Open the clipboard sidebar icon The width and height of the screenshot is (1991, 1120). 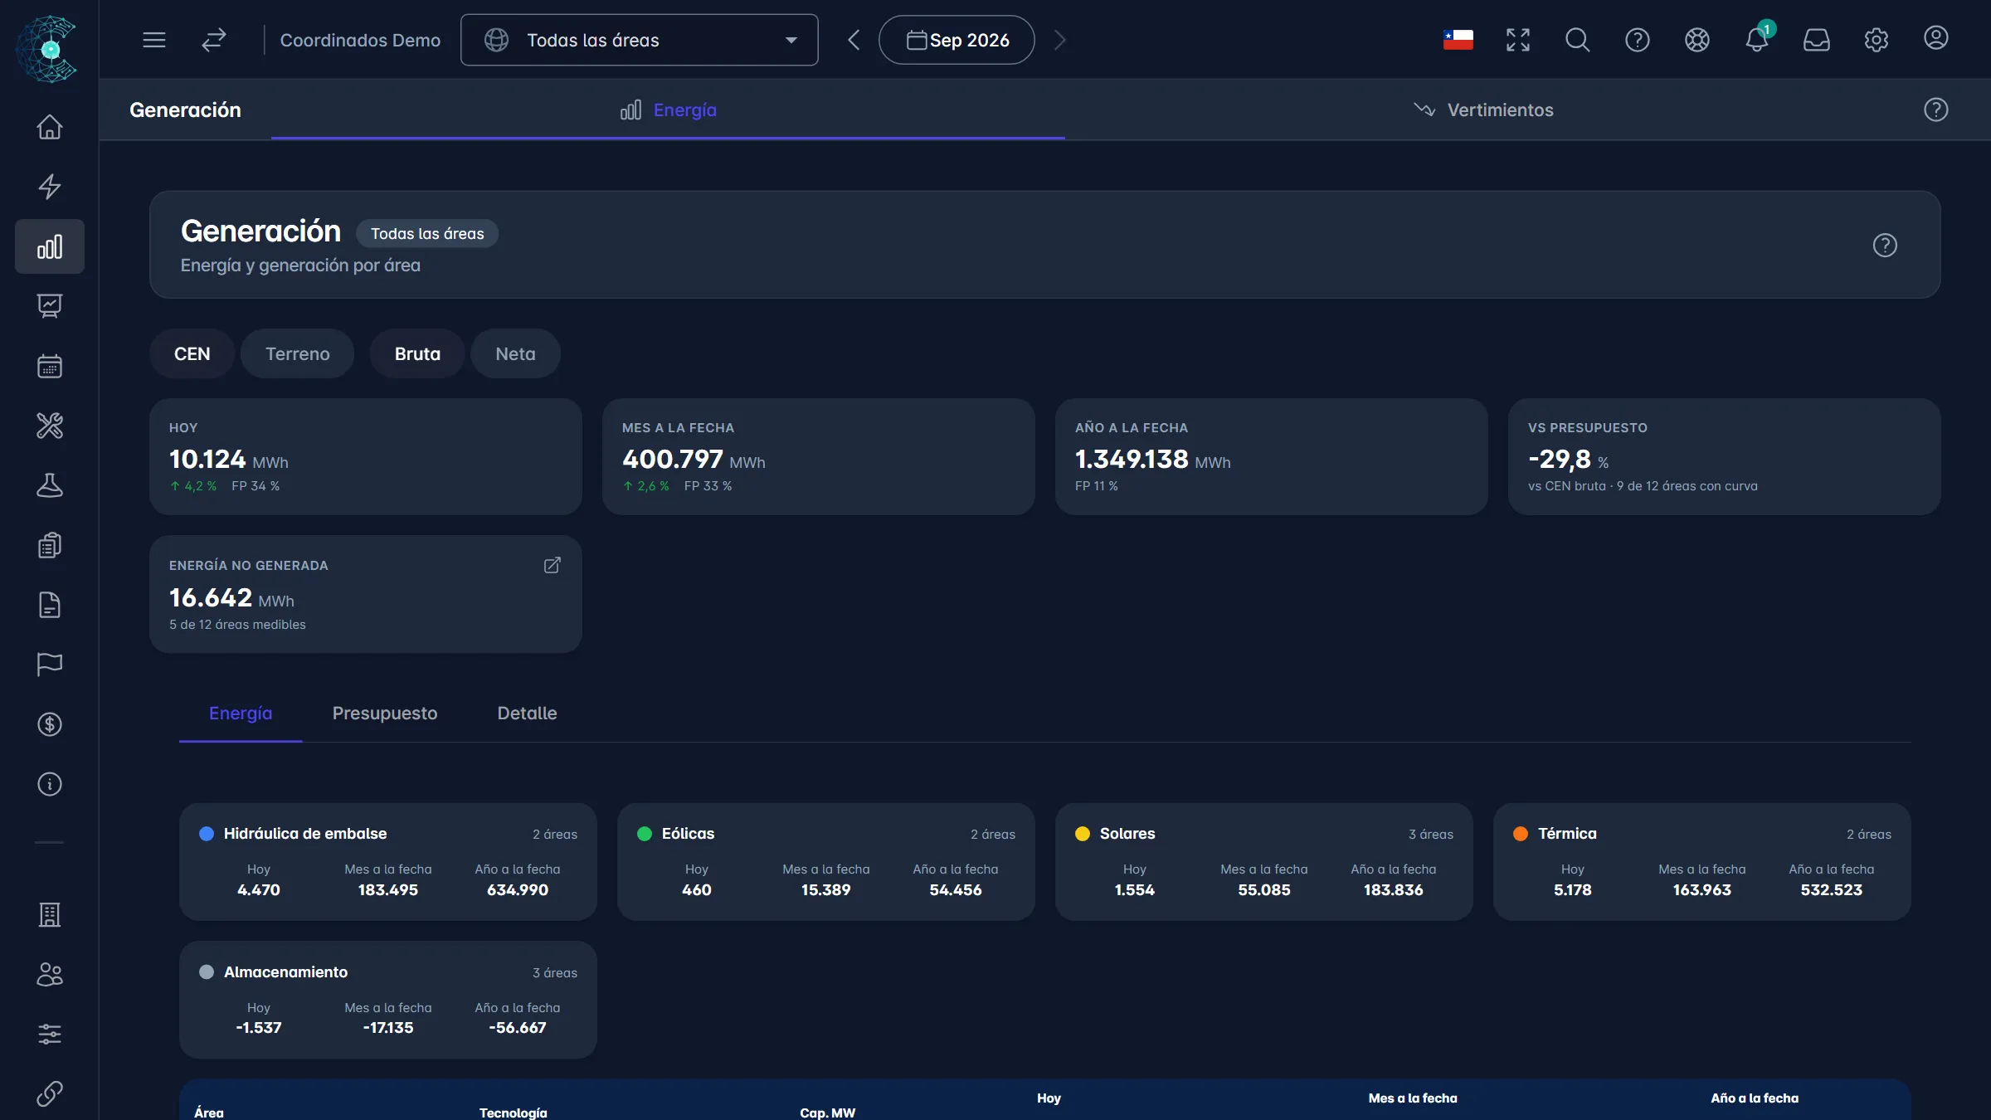[x=50, y=545]
